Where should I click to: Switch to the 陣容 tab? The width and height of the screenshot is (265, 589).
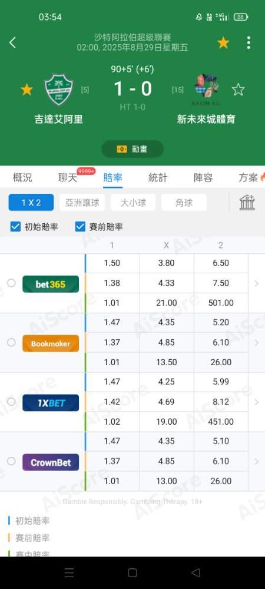tap(203, 178)
